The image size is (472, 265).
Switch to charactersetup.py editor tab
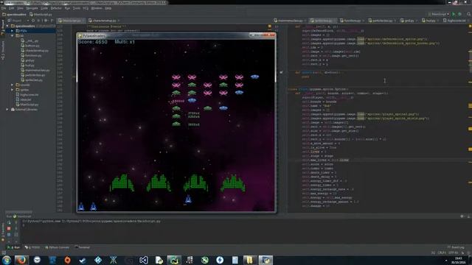tap(104, 21)
